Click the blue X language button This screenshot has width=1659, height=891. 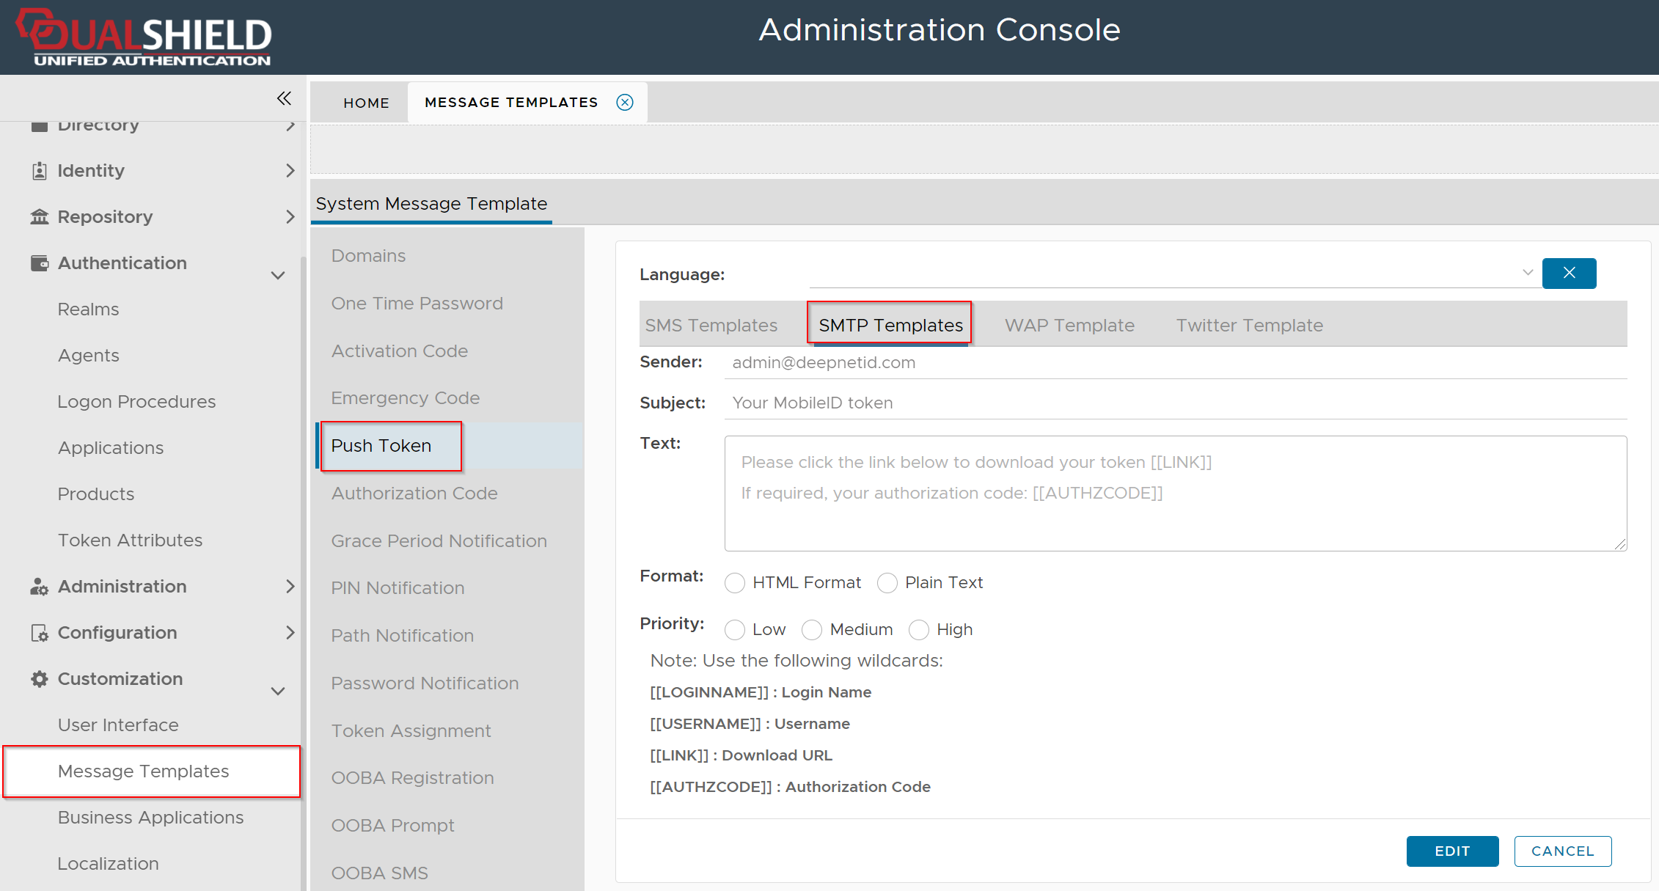coord(1569,274)
